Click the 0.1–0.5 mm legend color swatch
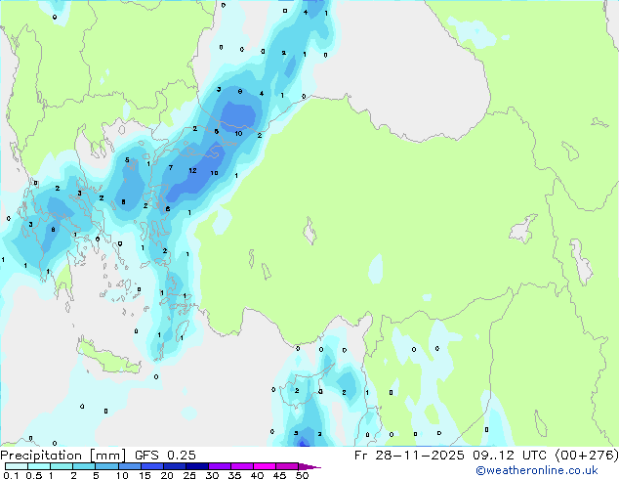The width and height of the screenshot is (619, 479). (17, 466)
